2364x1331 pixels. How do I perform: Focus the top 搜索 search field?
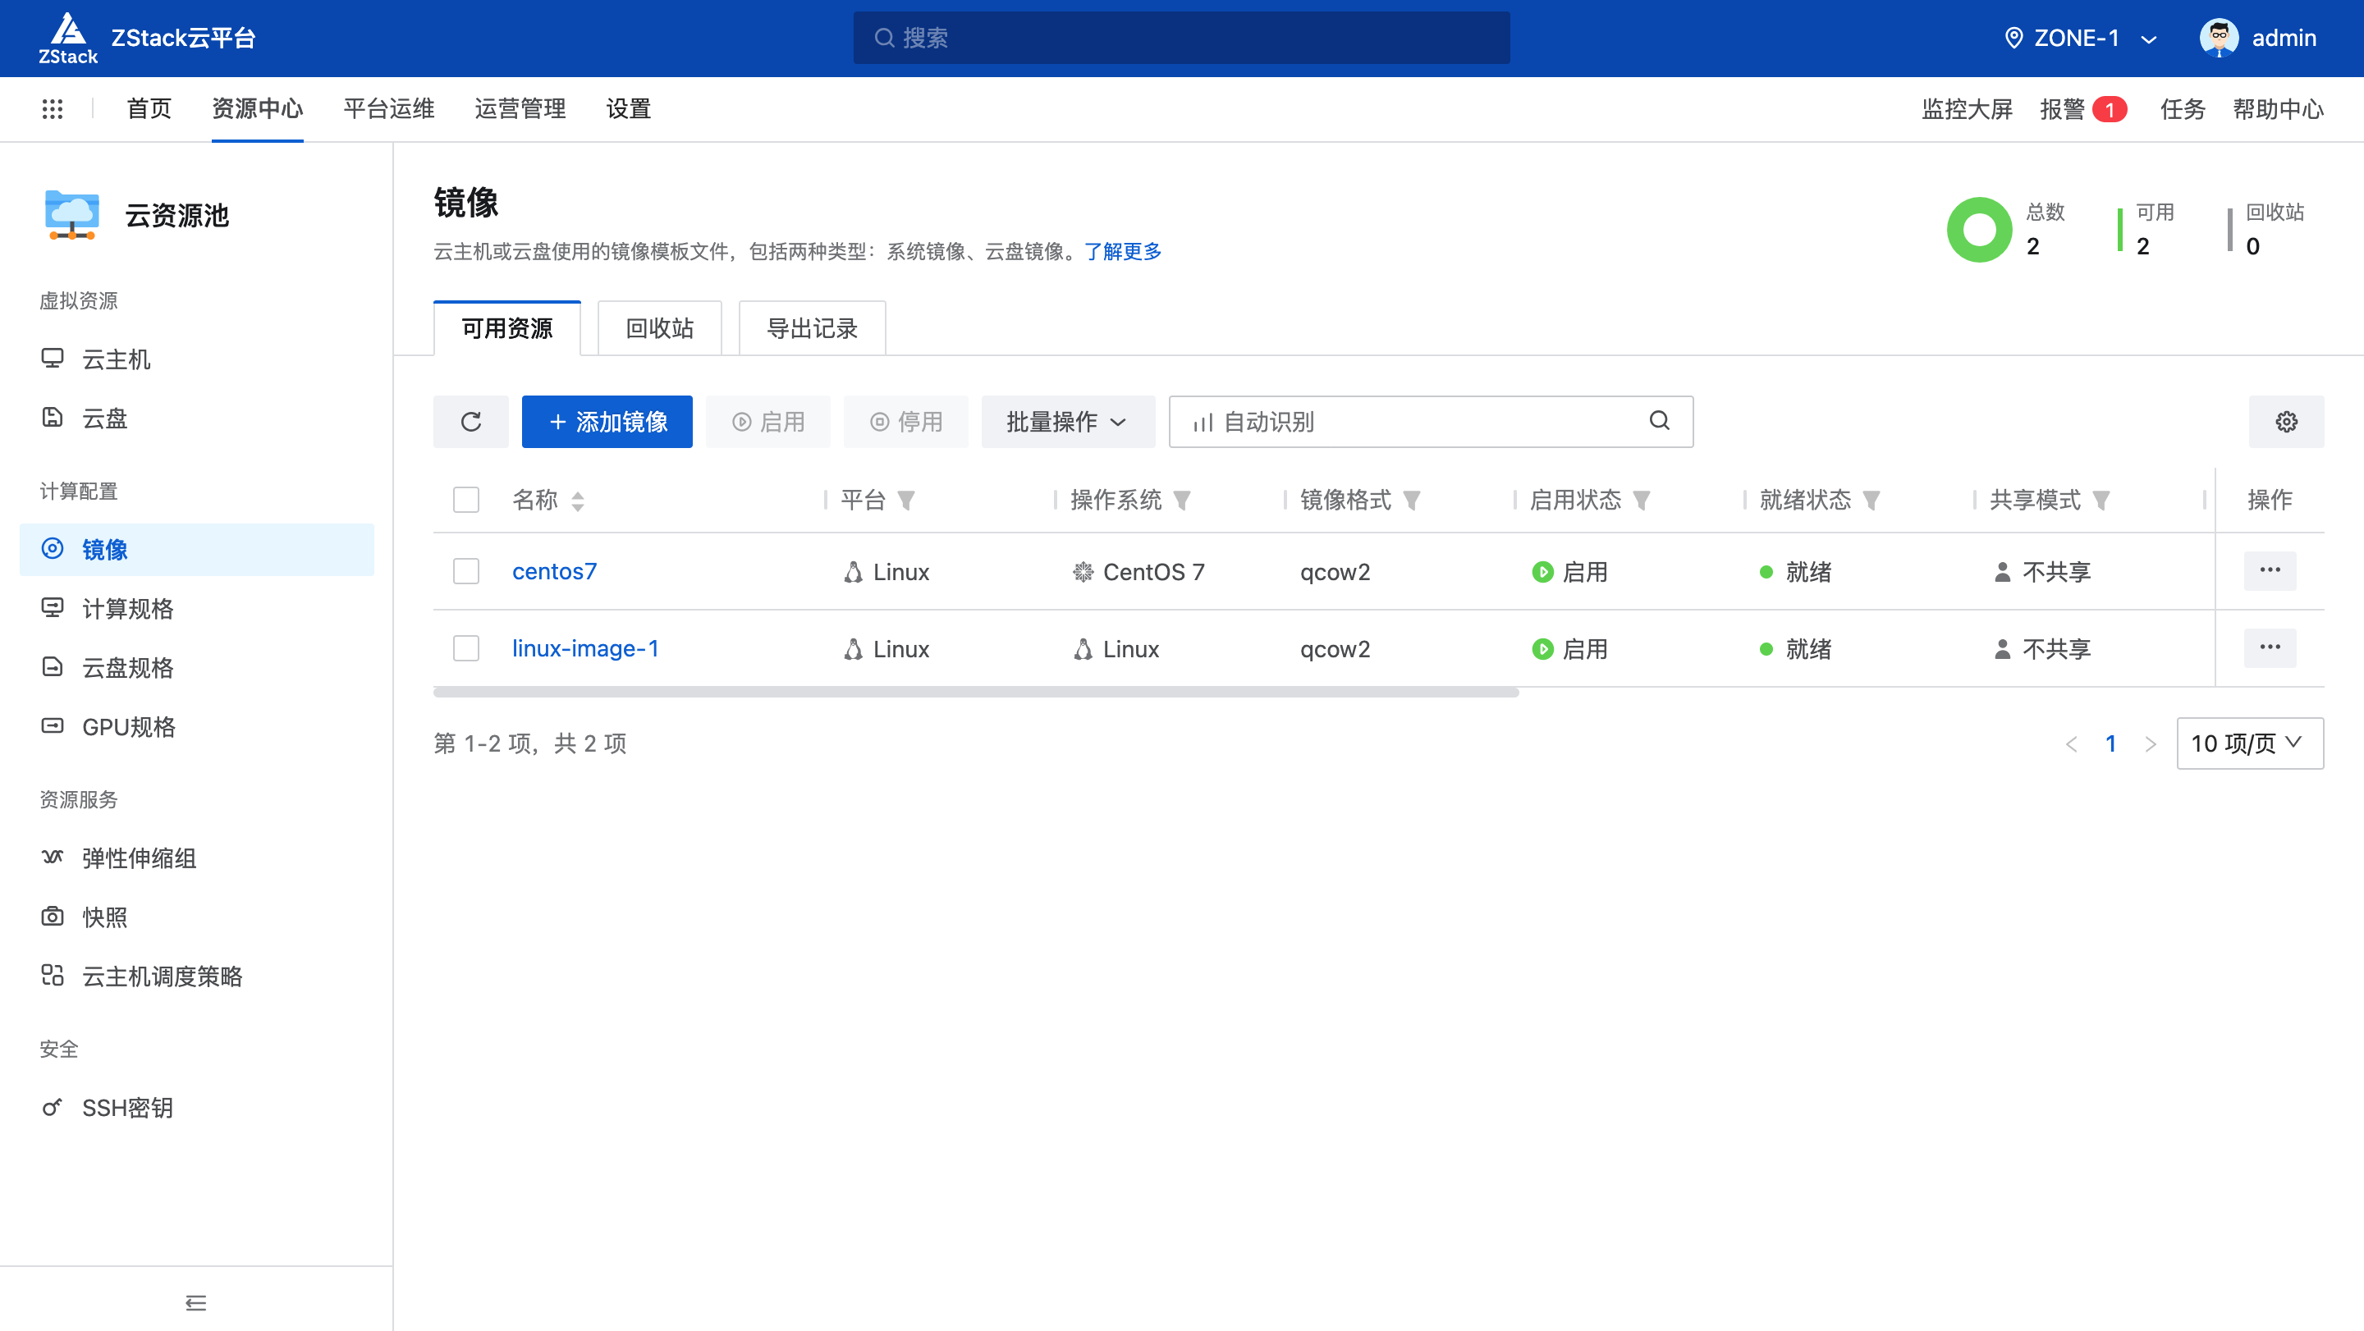pos(1181,38)
